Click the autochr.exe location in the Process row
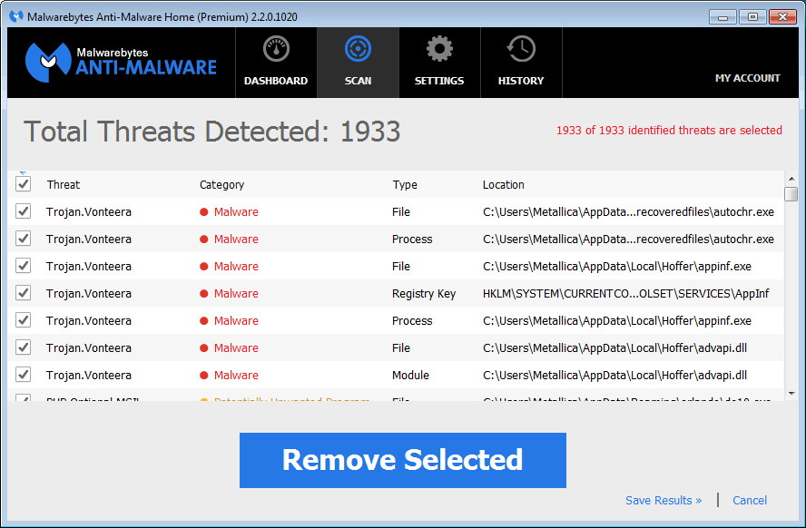This screenshot has height=528, width=806. [628, 240]
